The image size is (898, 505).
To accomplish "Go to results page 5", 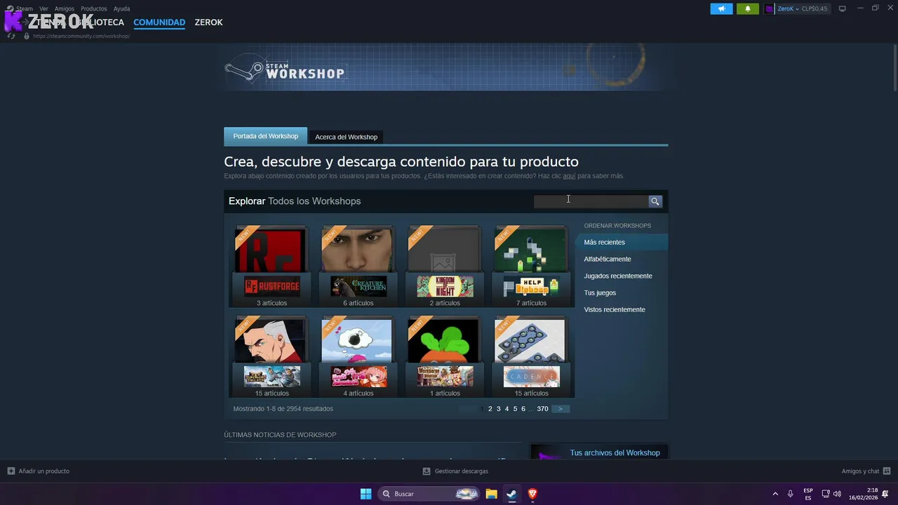I will point(515,409).
